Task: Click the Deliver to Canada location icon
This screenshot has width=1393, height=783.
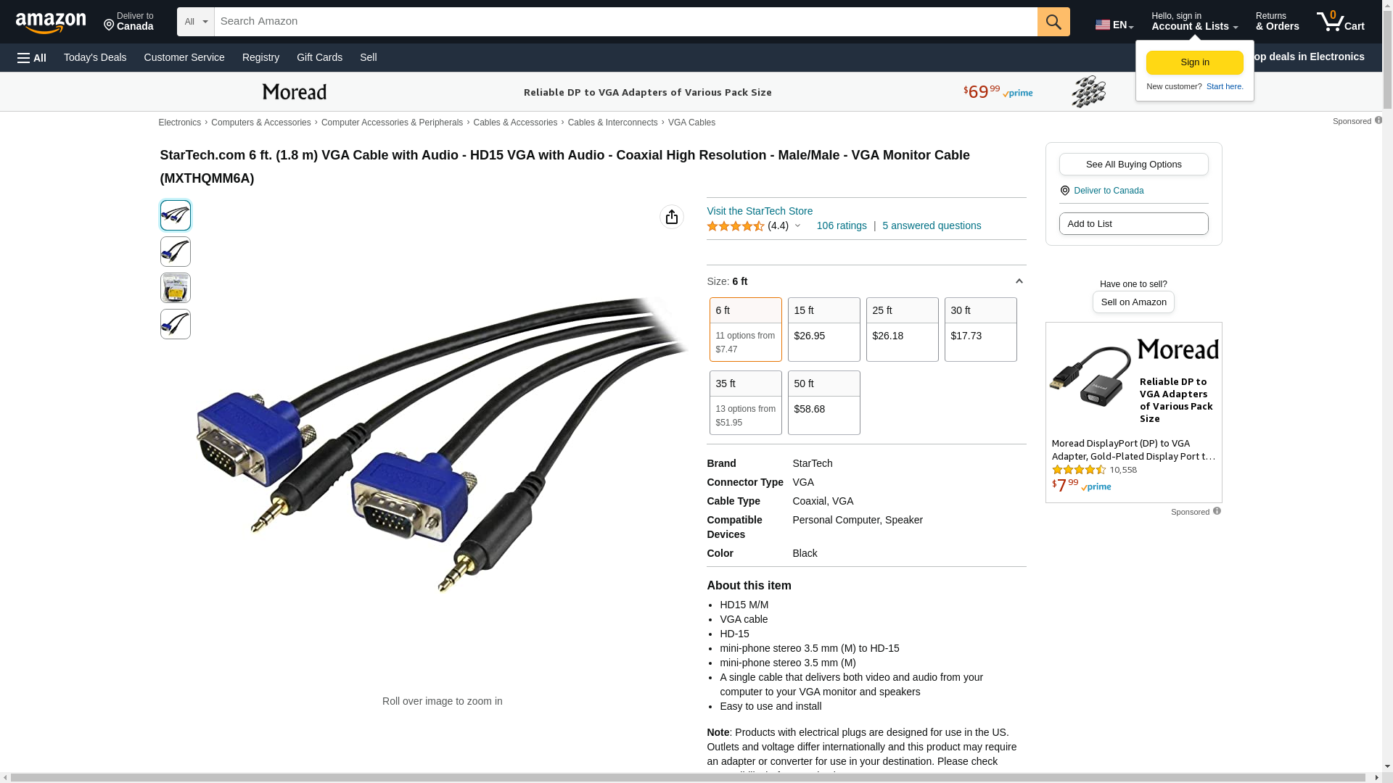Action: point(109,25)
